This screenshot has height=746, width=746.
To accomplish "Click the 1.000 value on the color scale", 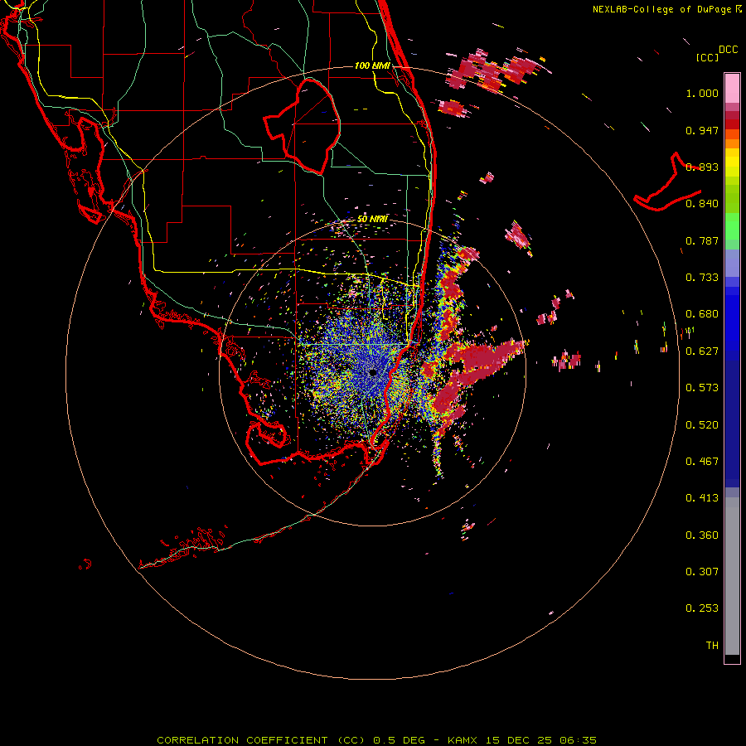I will coord(702,93).
